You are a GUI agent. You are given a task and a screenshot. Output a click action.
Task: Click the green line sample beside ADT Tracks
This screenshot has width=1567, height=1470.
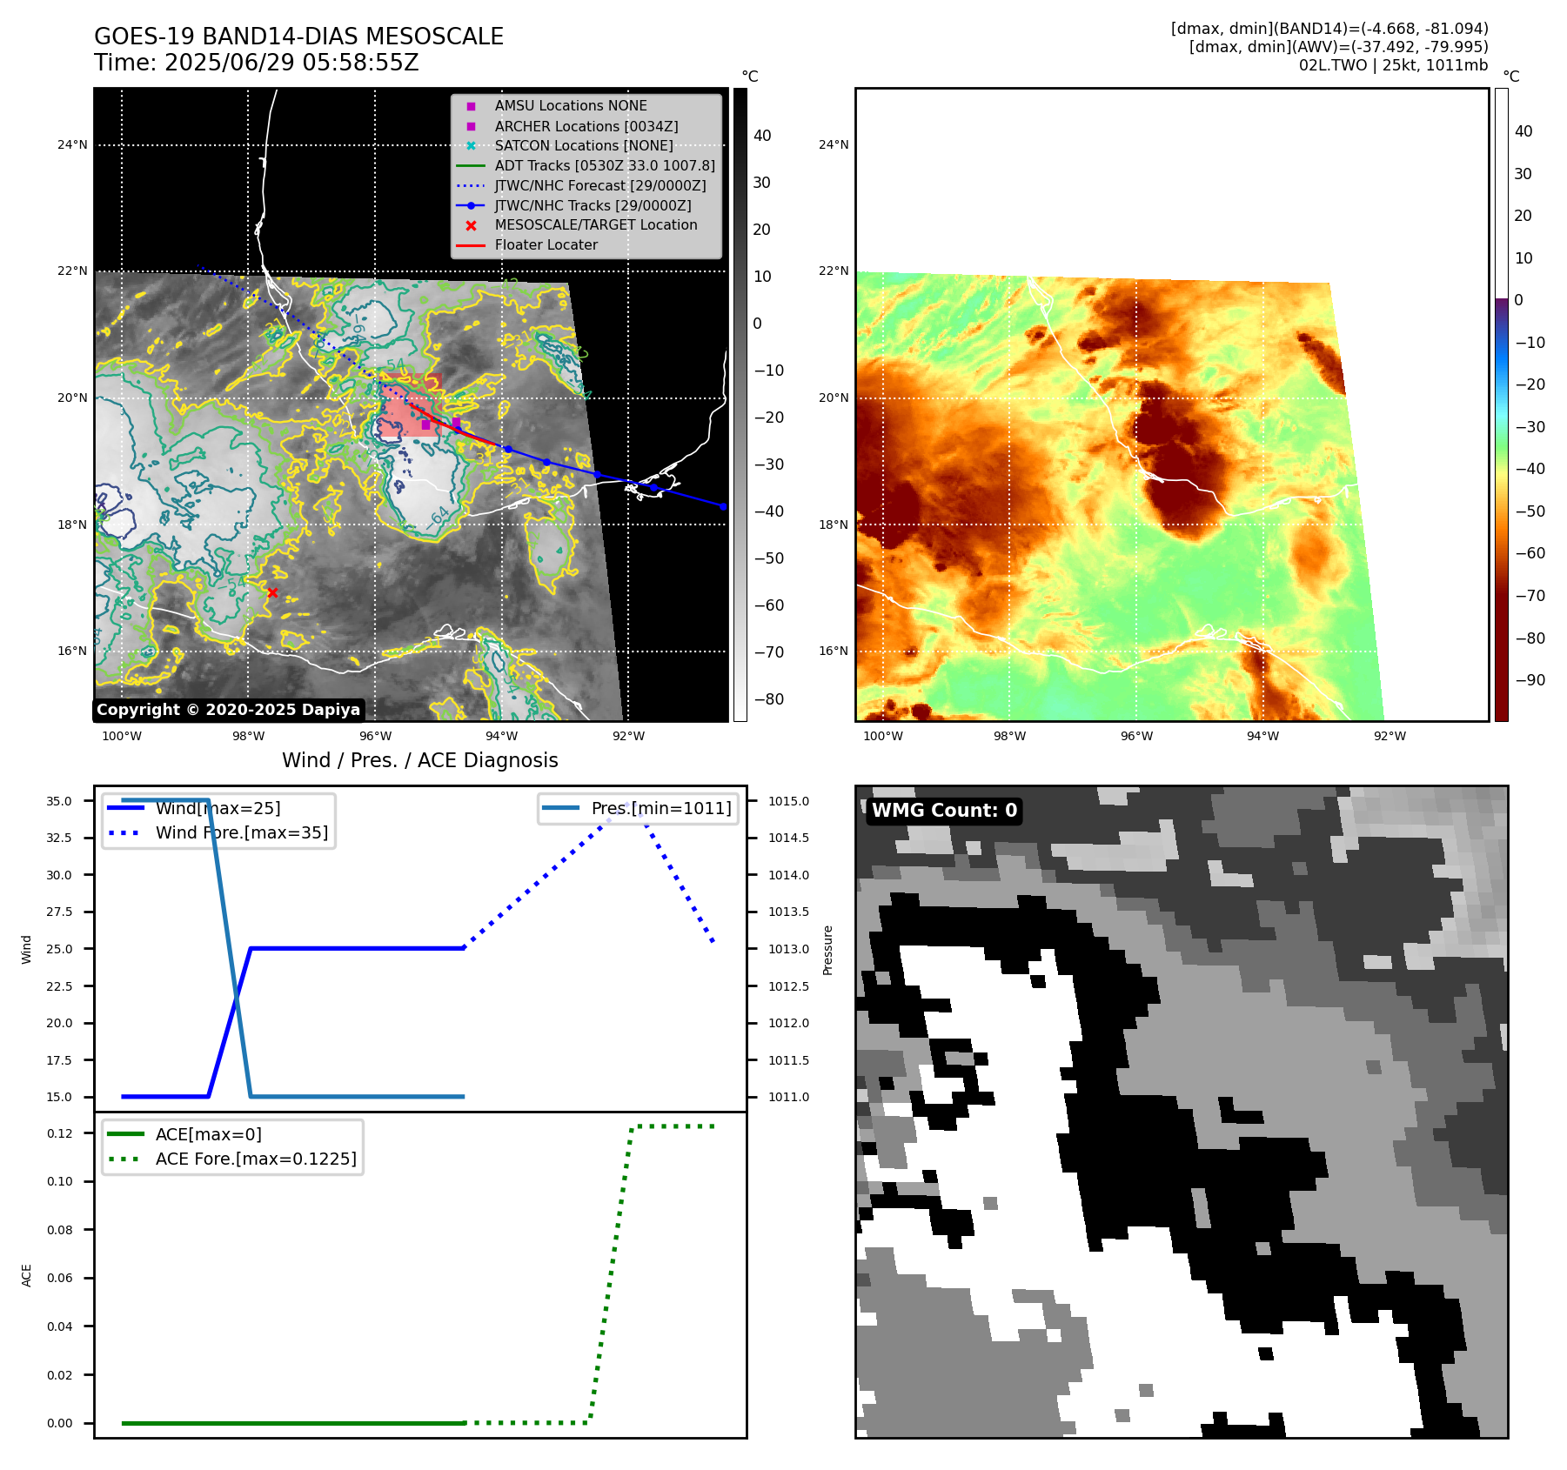471,166
